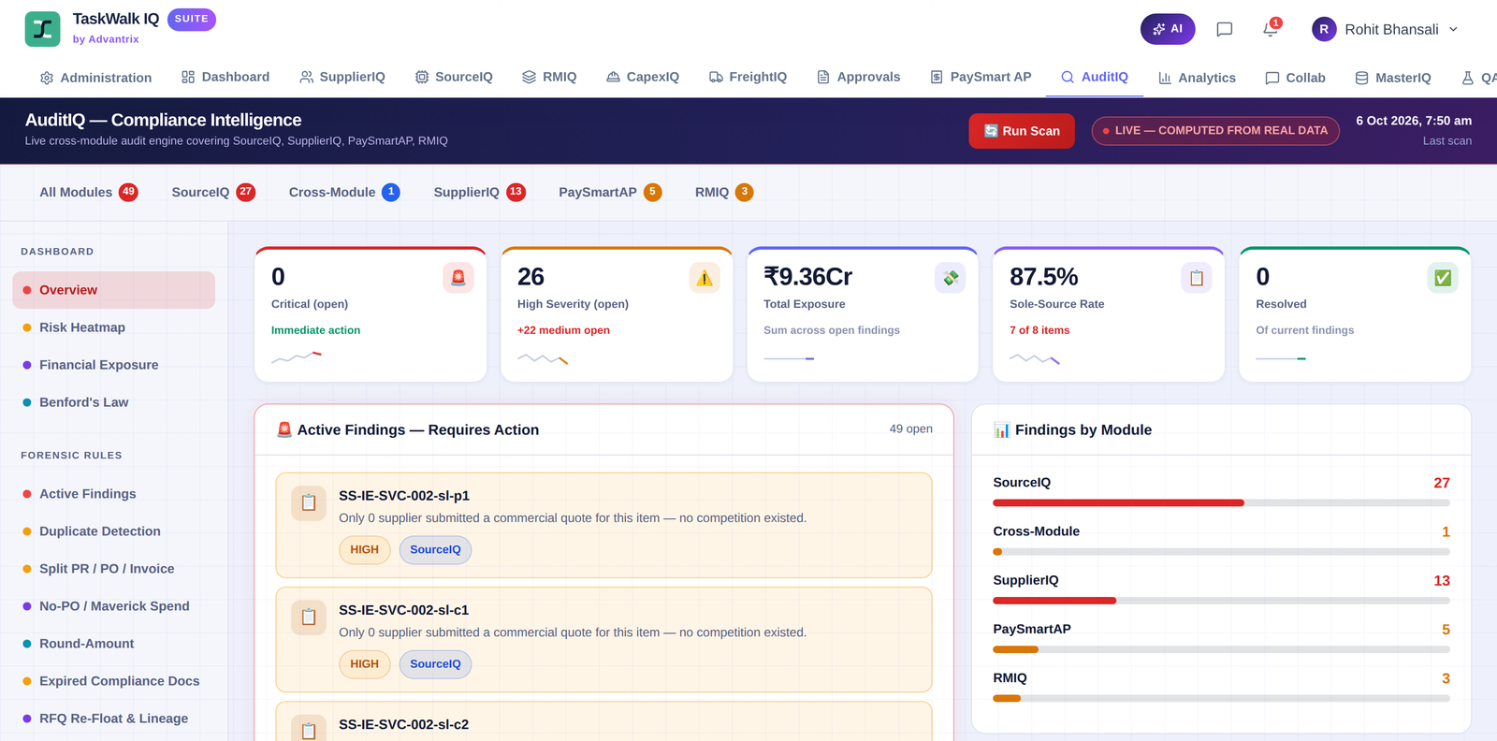Switch to the PaySmartAP filter tab
The image size is (1497, 741).
(610, 192)
